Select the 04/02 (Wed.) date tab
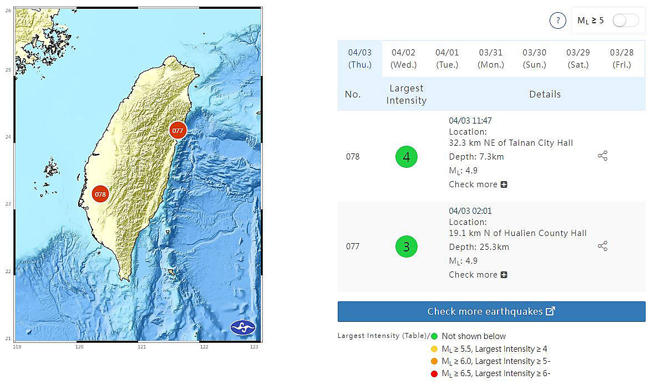This screenshot has width=655, height=385. [x=404, y=58]
